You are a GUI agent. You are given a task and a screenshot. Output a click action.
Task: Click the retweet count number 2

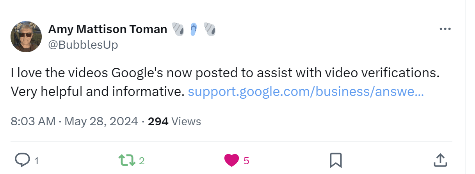pyautogui.click(x=142, y=161)
